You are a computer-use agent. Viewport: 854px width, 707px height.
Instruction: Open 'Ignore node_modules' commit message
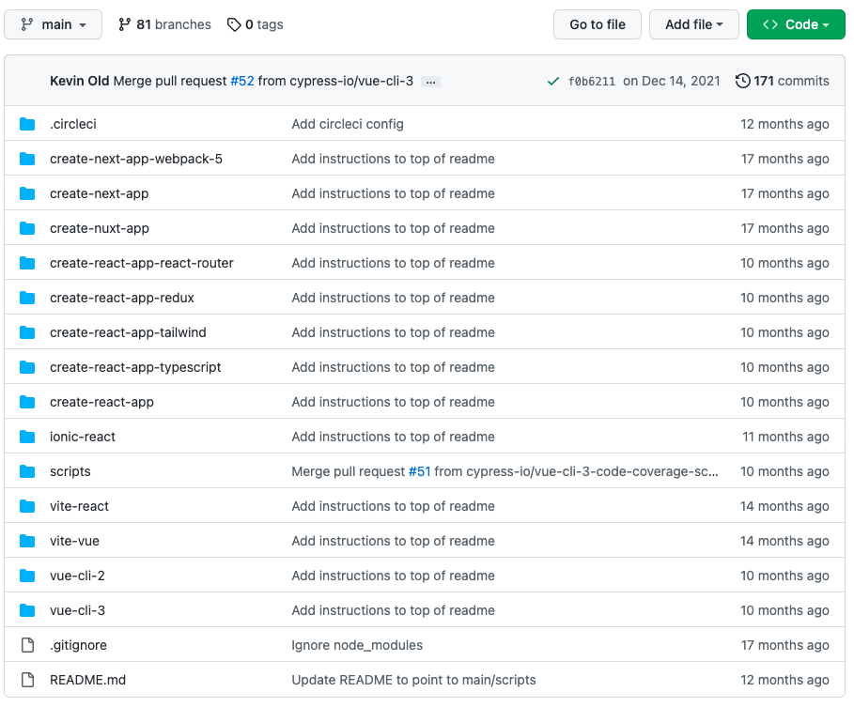pos(357,645)
